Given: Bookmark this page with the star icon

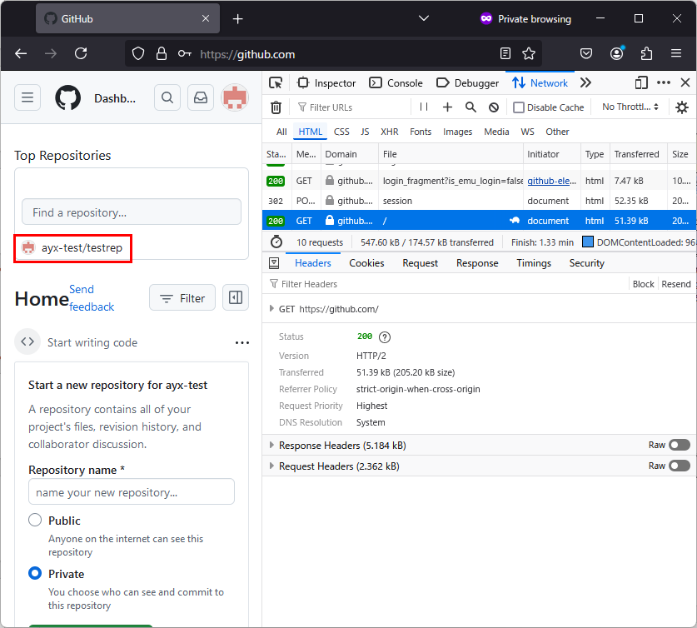Looking at the screenshot, I should click(529, 54).
